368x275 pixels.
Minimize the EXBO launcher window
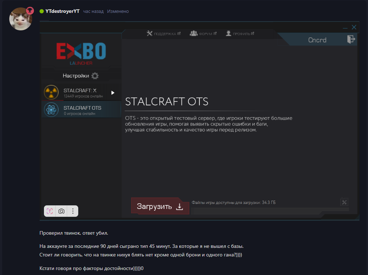[345, 28]
